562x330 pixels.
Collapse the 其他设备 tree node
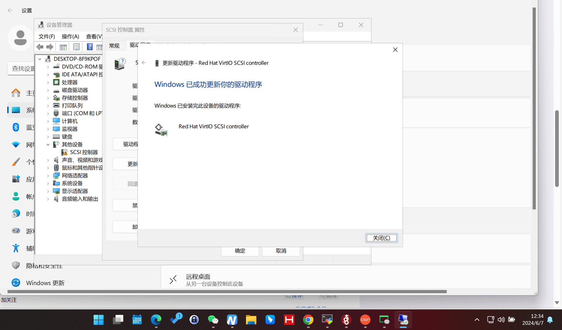click(48, 144)
